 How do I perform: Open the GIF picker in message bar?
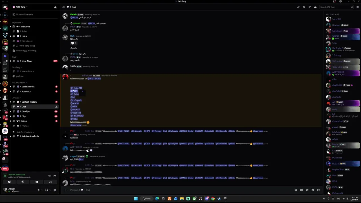(x=301, y=190)
